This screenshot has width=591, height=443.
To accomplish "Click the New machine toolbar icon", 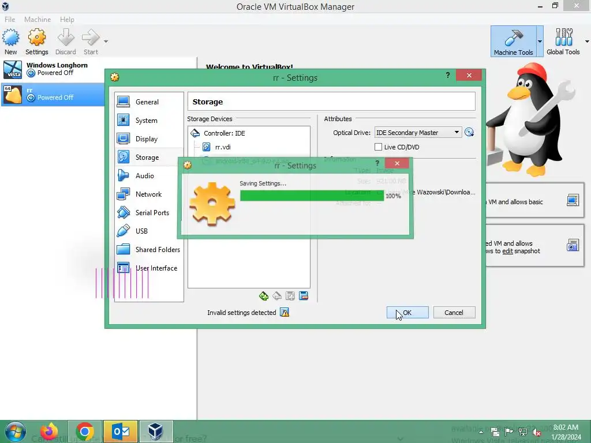I will tap(10, 42).
